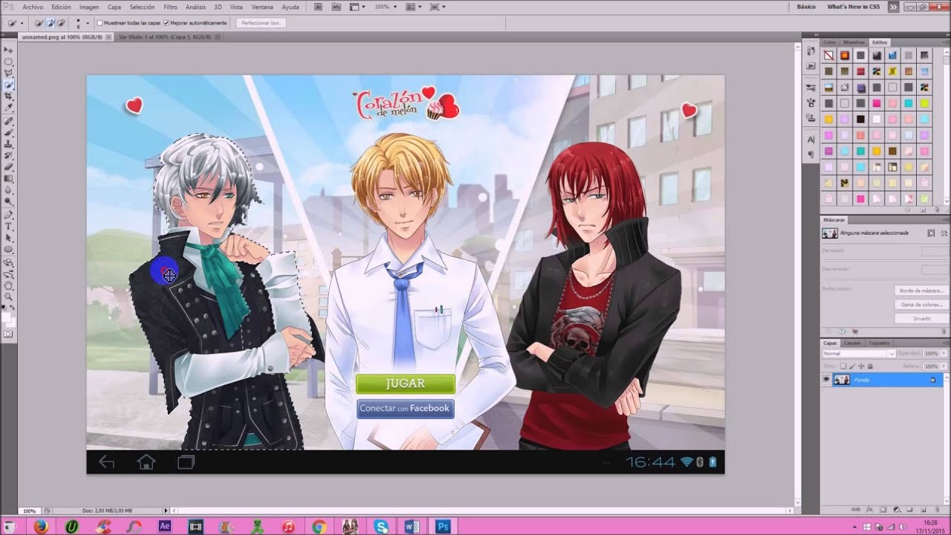This screenshot has height=535, width=951.
Task: Select the Polygonal Lasso tool
Action: point(9,73)
